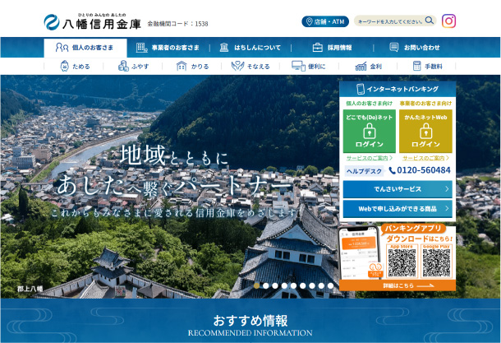Switch to 事業者のお客さま tab
The width and height of the screenshot is (501, 343).
[163, 48]
